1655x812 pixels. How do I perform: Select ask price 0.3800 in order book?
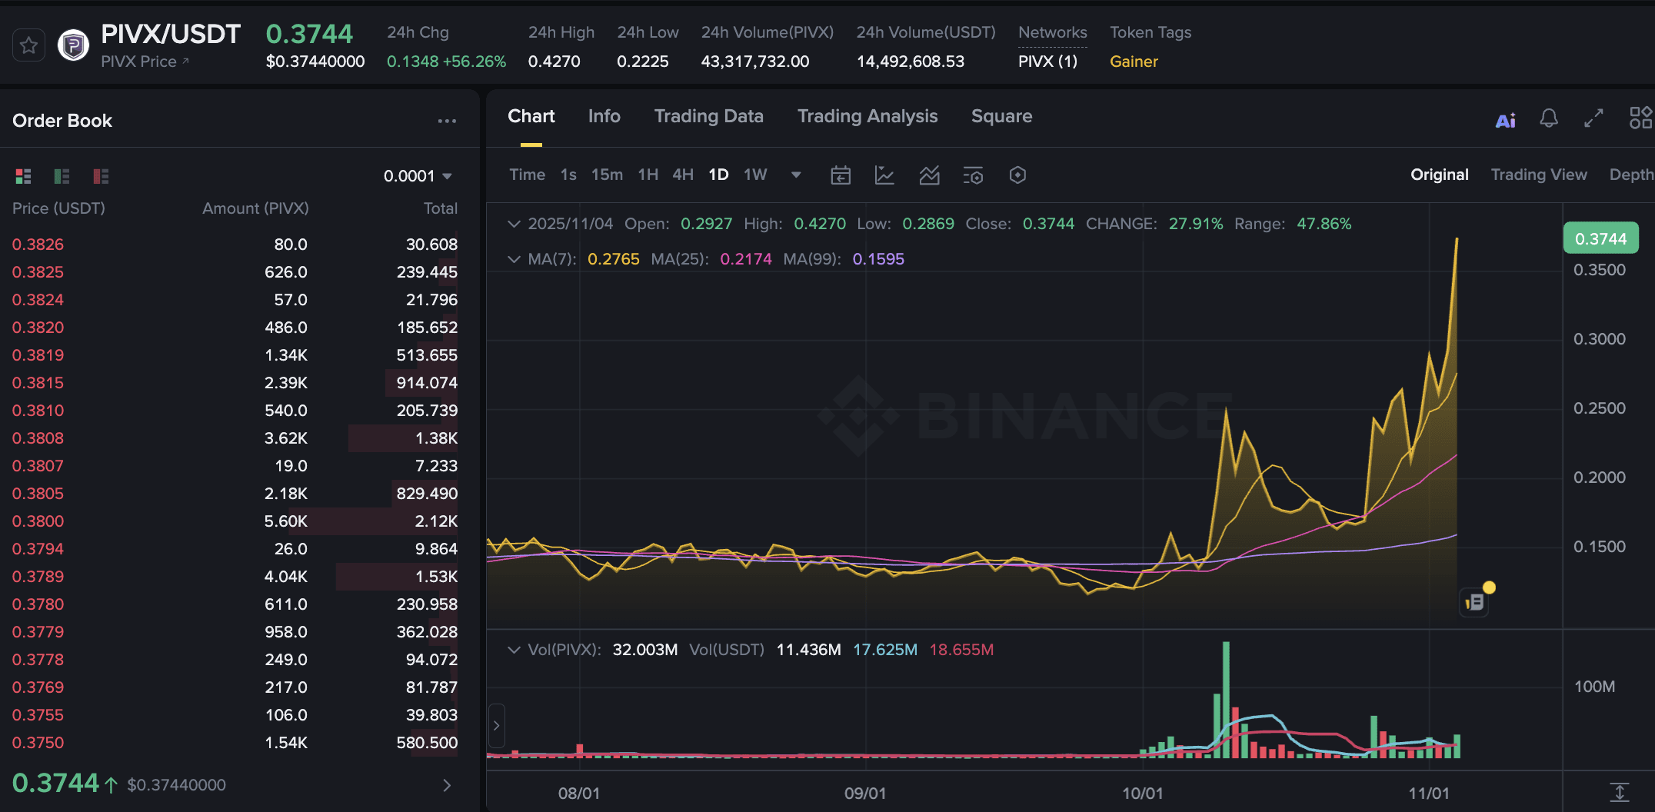(38, 521)
